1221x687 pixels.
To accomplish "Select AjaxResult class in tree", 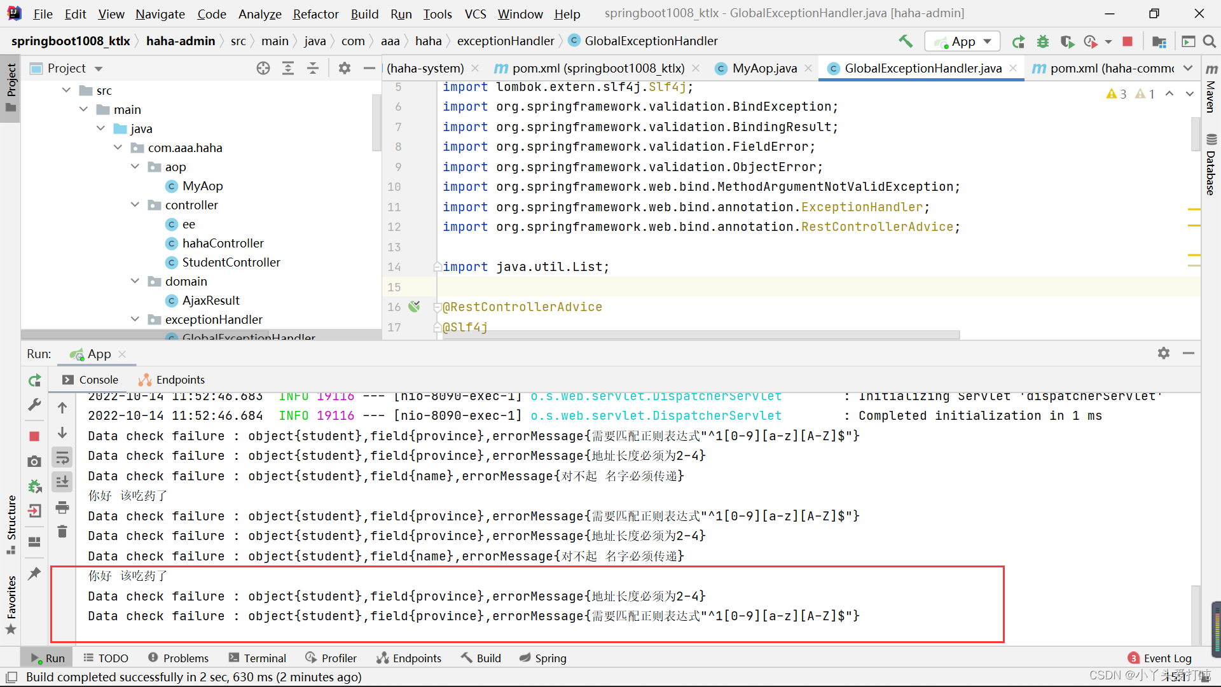I will 210,300.
